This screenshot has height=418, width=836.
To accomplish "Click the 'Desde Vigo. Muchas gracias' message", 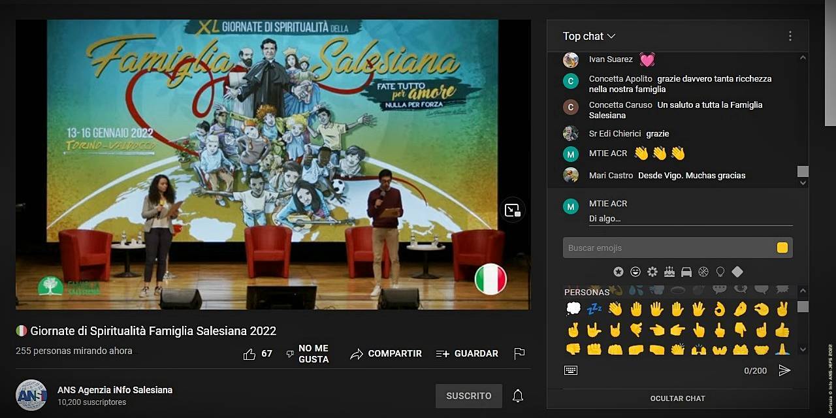I will coord(692,176).
